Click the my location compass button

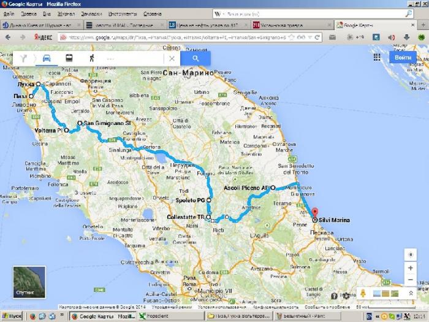click(x=411, y=254)
